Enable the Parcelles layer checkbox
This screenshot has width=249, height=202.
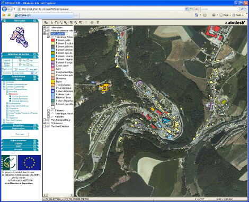coord(48,117)
